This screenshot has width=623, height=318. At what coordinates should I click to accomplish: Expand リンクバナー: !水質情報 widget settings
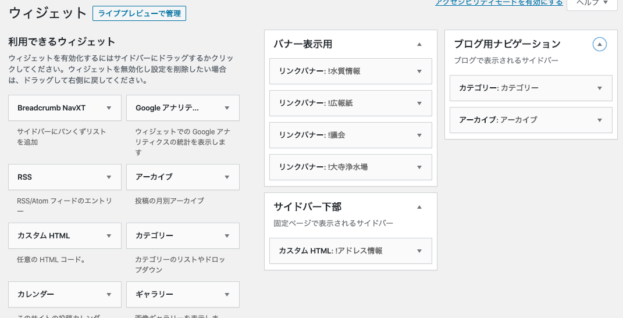(419, 72)
